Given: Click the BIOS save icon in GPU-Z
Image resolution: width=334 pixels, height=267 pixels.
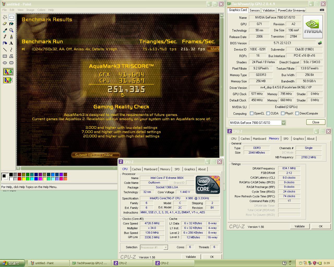Looking at the screenshot, I should point(320,43).
